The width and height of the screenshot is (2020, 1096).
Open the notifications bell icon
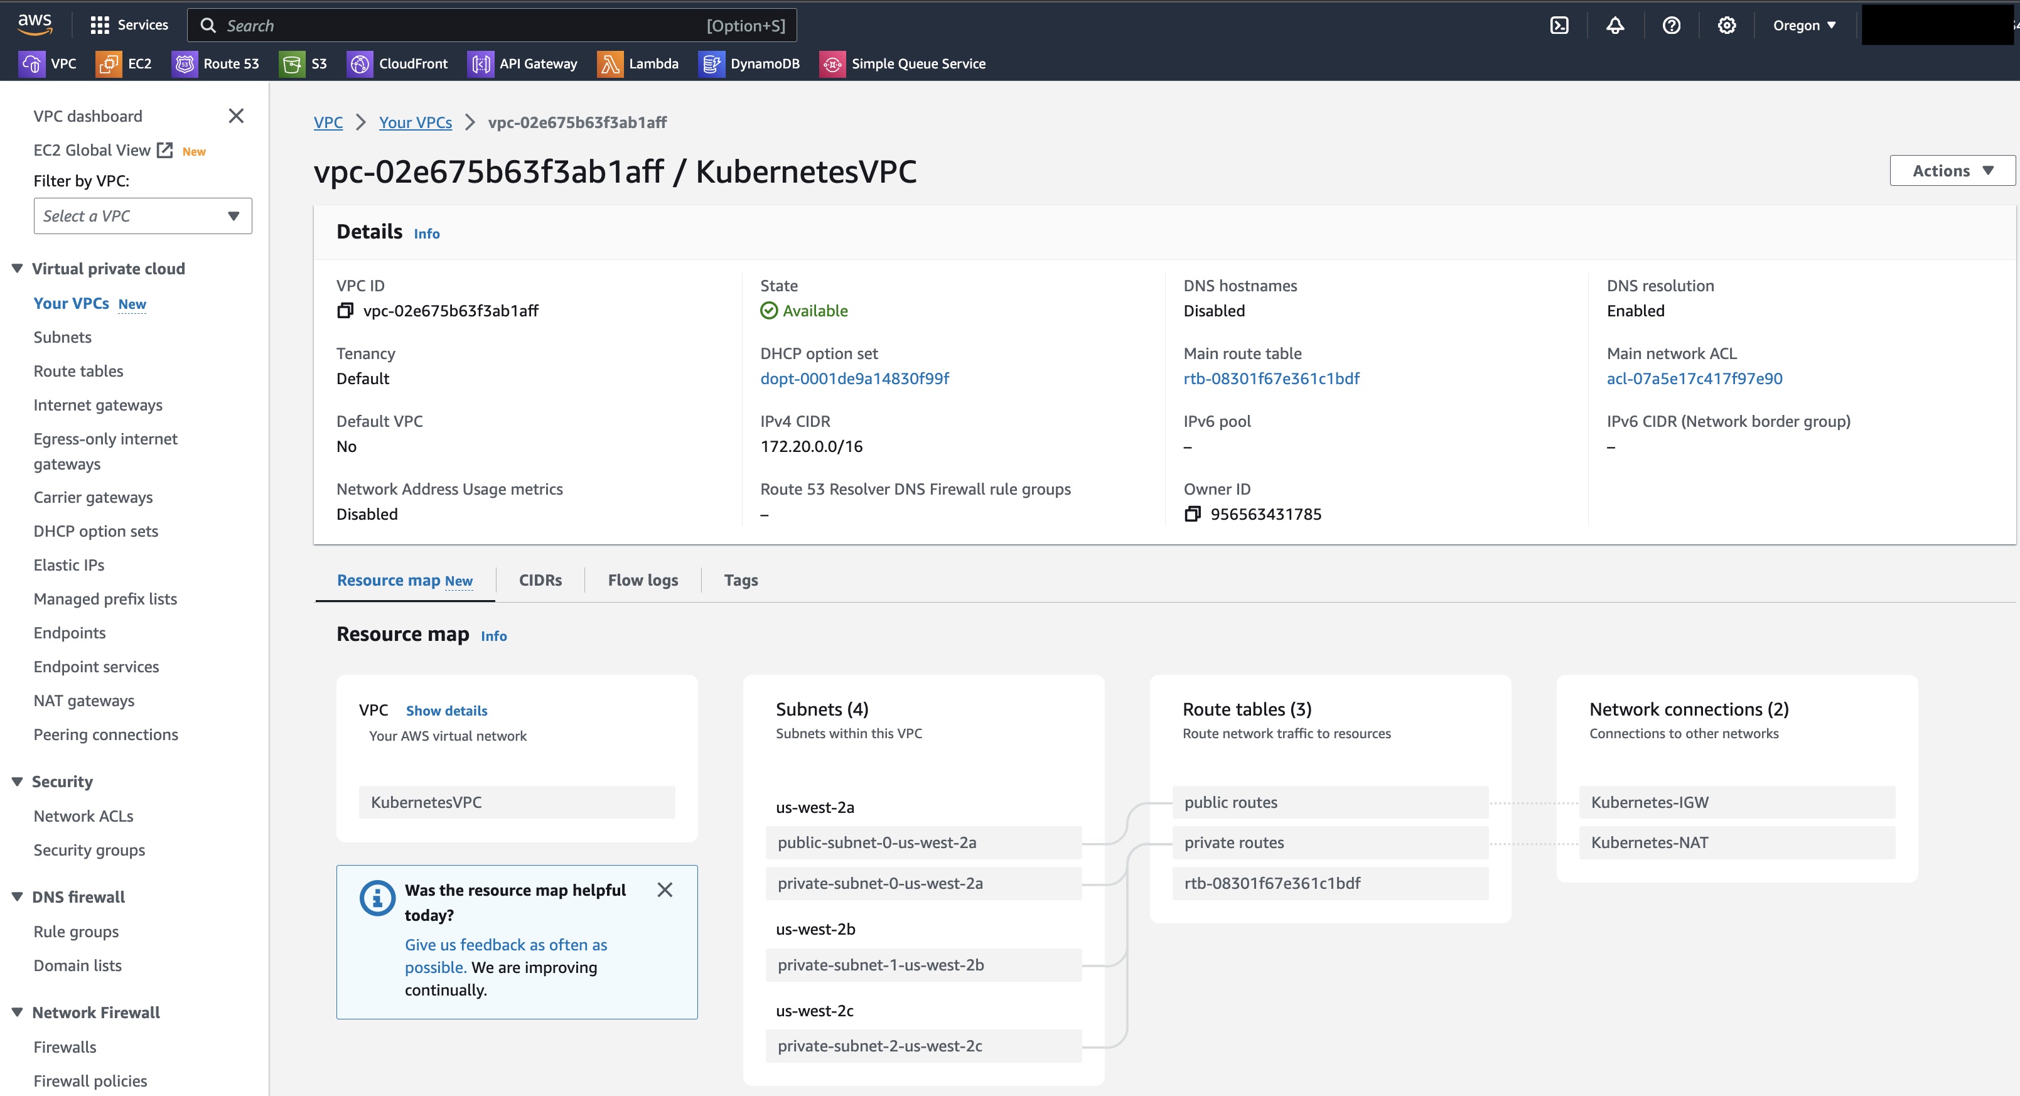point(1614,25)
